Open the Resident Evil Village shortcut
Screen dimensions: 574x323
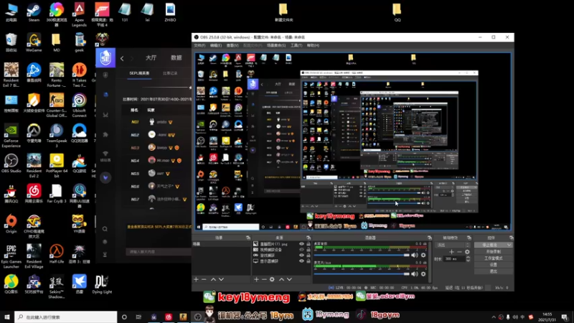(x=34, y=257)
